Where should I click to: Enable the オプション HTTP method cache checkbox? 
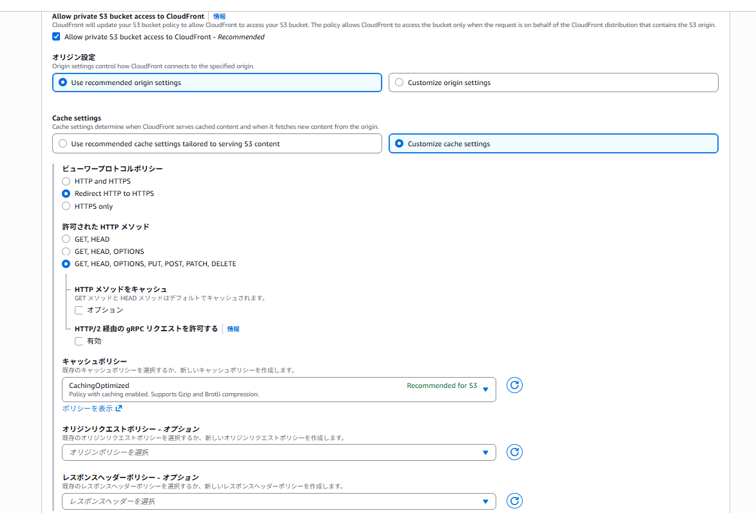(79, 310)
